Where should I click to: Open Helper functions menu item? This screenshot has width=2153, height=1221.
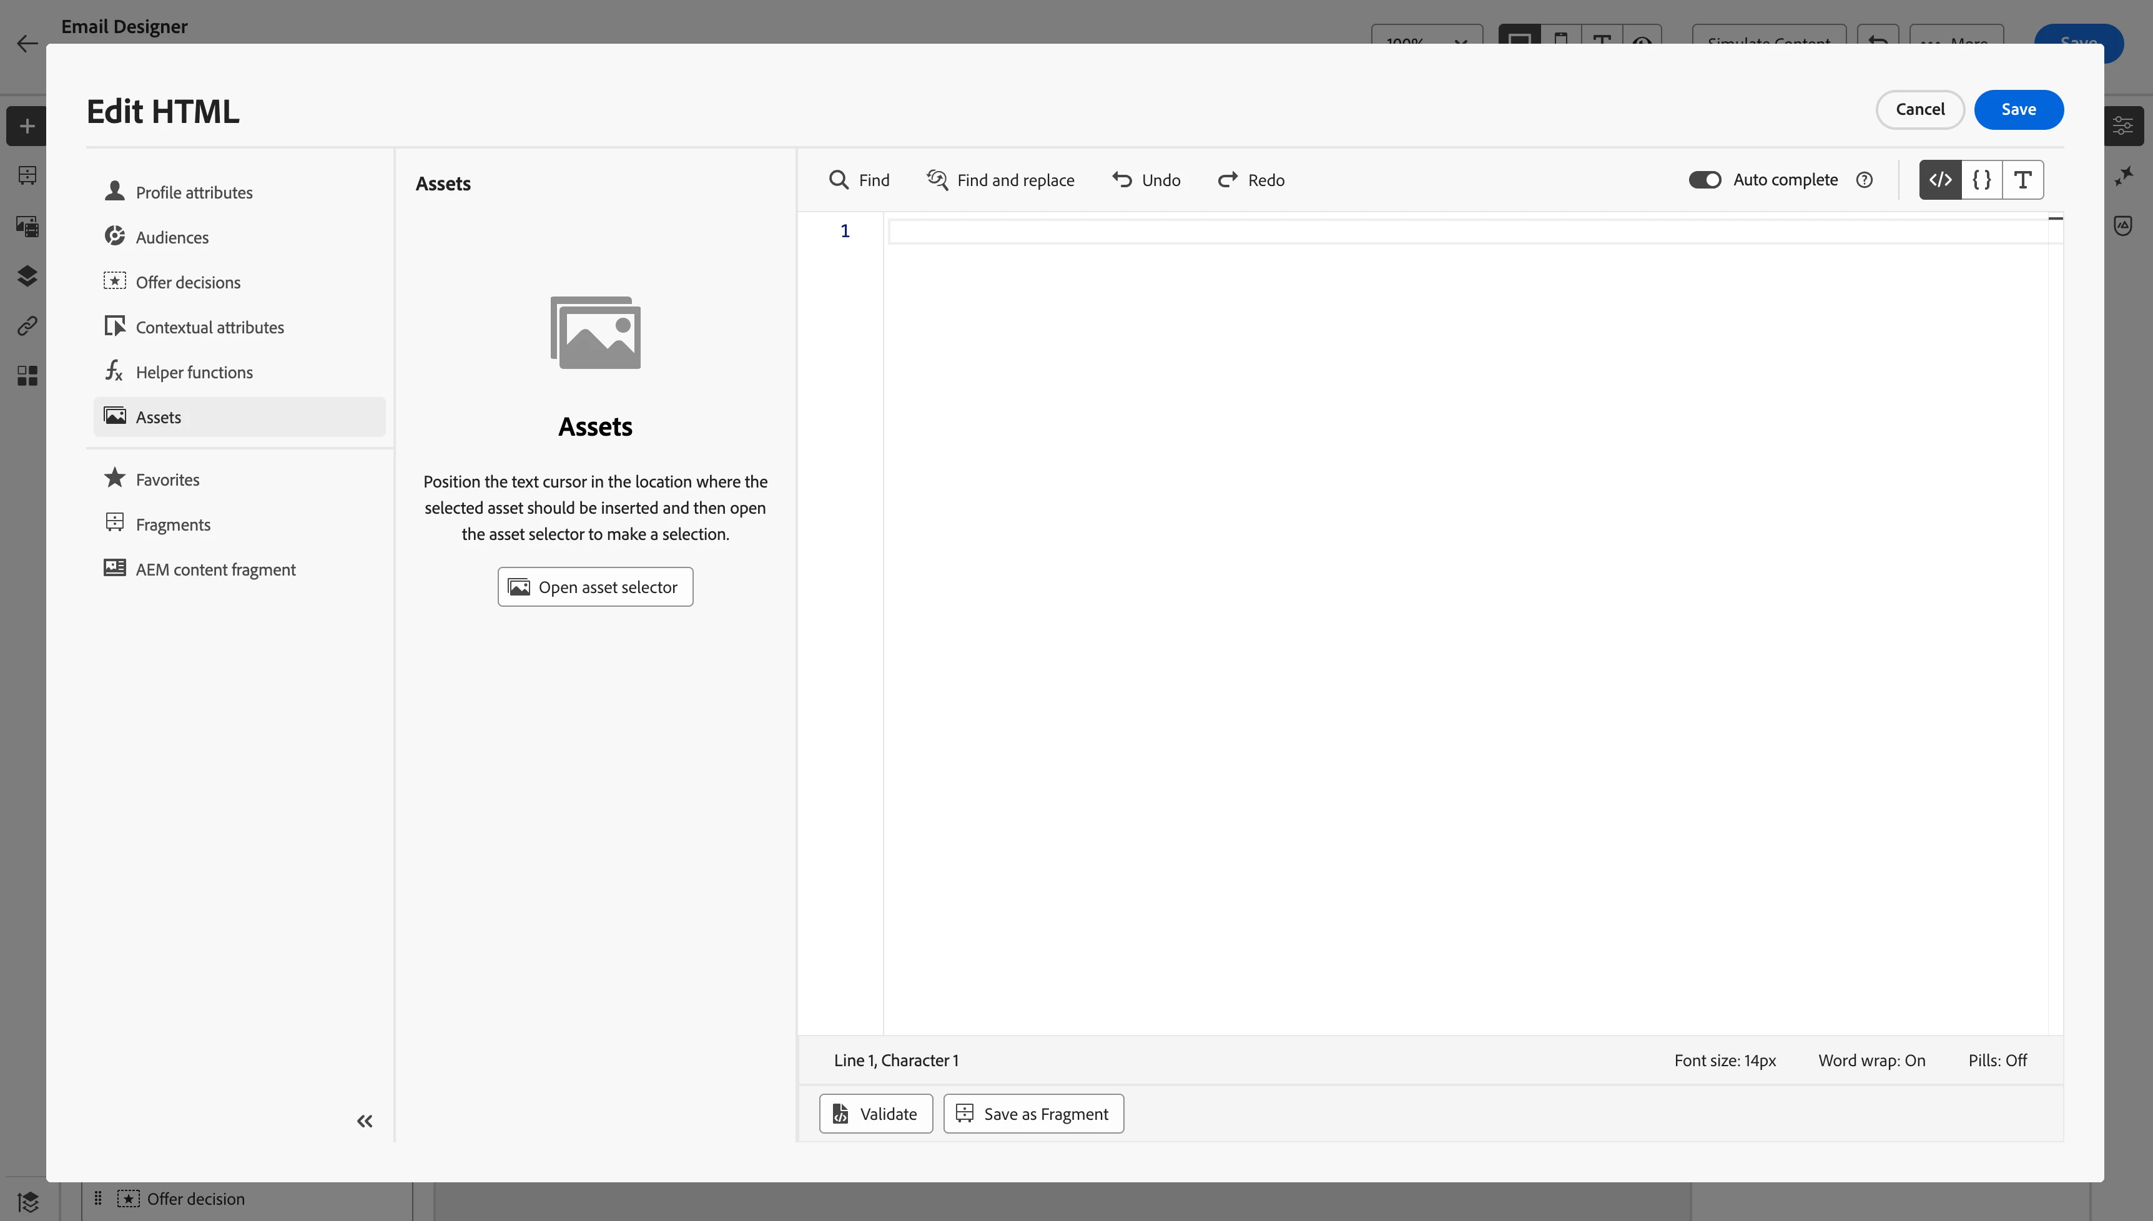(194, 372)
